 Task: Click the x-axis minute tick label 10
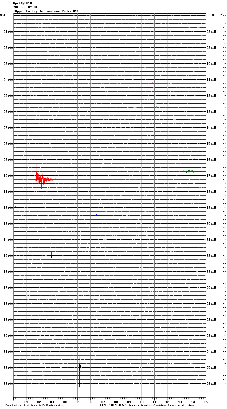(x=142, y=402)
